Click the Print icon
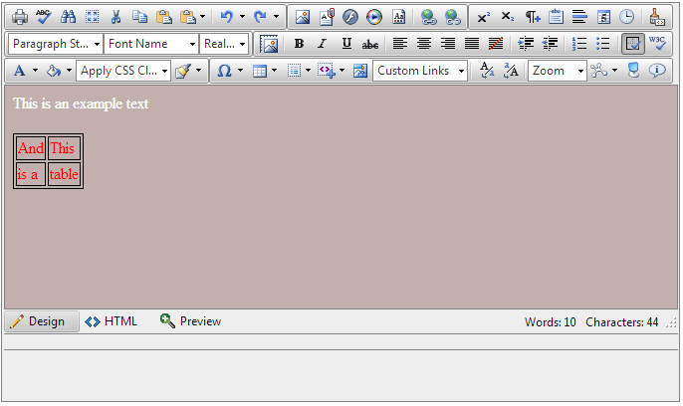Screen dimensions: 683x406 pos(20,17)
